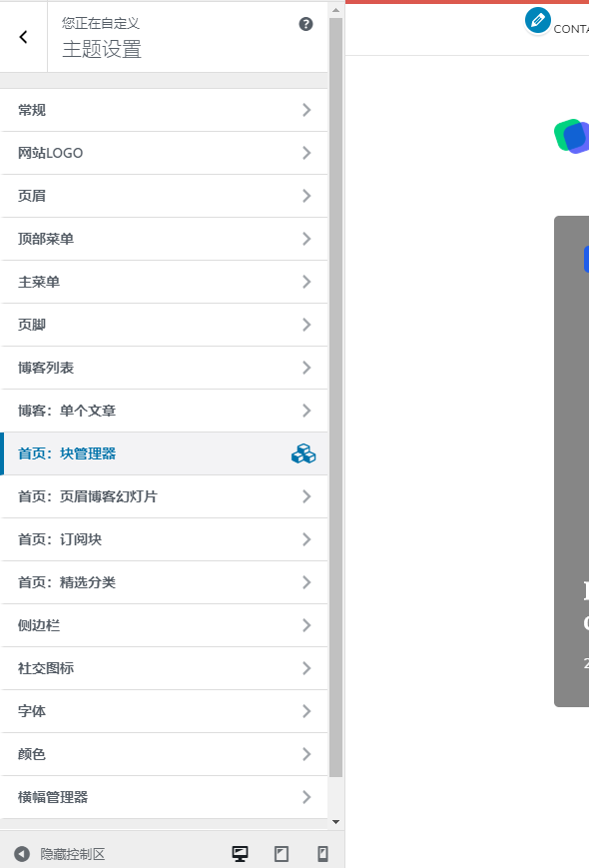This screenshot has height=868, width=589.
Task: Open the 页眉 settings panel
Action: [165, 196]
